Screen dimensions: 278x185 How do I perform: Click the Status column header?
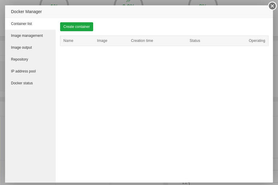[x=195, y=41]
